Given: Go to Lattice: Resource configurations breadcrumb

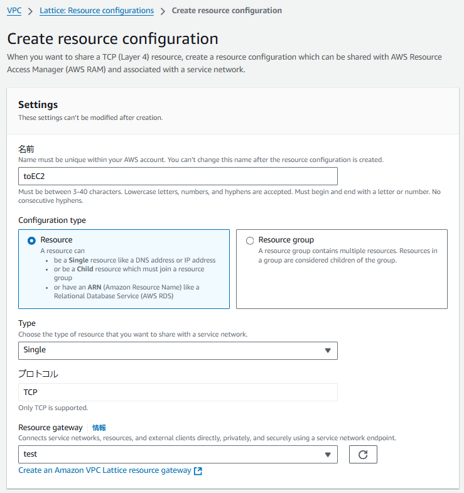Looking at the screenshot, I should click(x=97, y=11).
